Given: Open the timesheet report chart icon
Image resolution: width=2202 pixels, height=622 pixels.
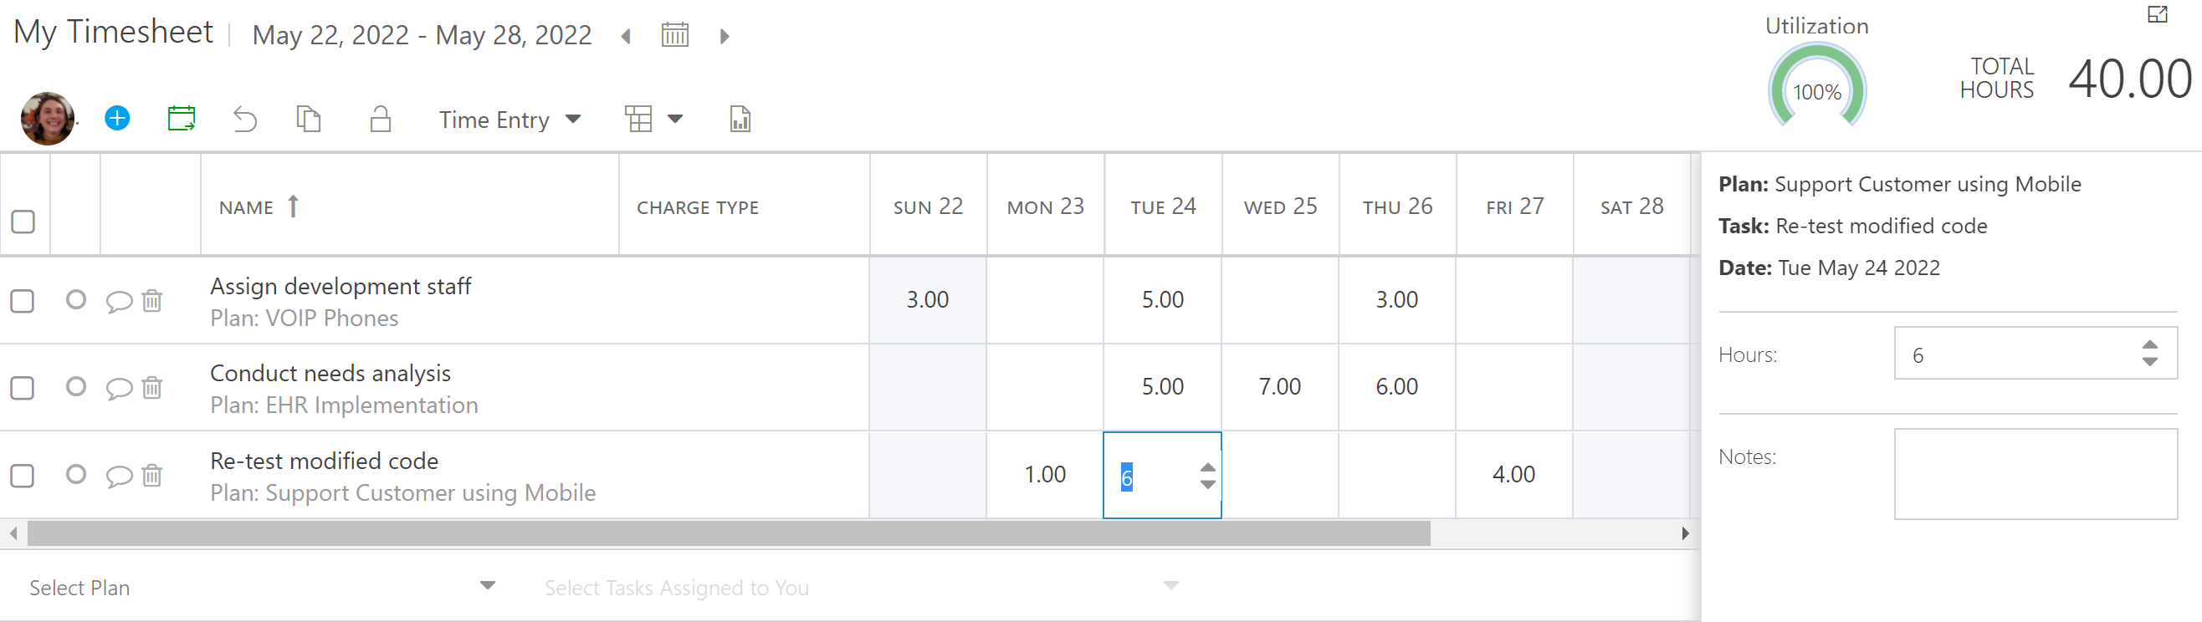Looking at the screenshot, I should pyautogui.click(x=739, y=120).
